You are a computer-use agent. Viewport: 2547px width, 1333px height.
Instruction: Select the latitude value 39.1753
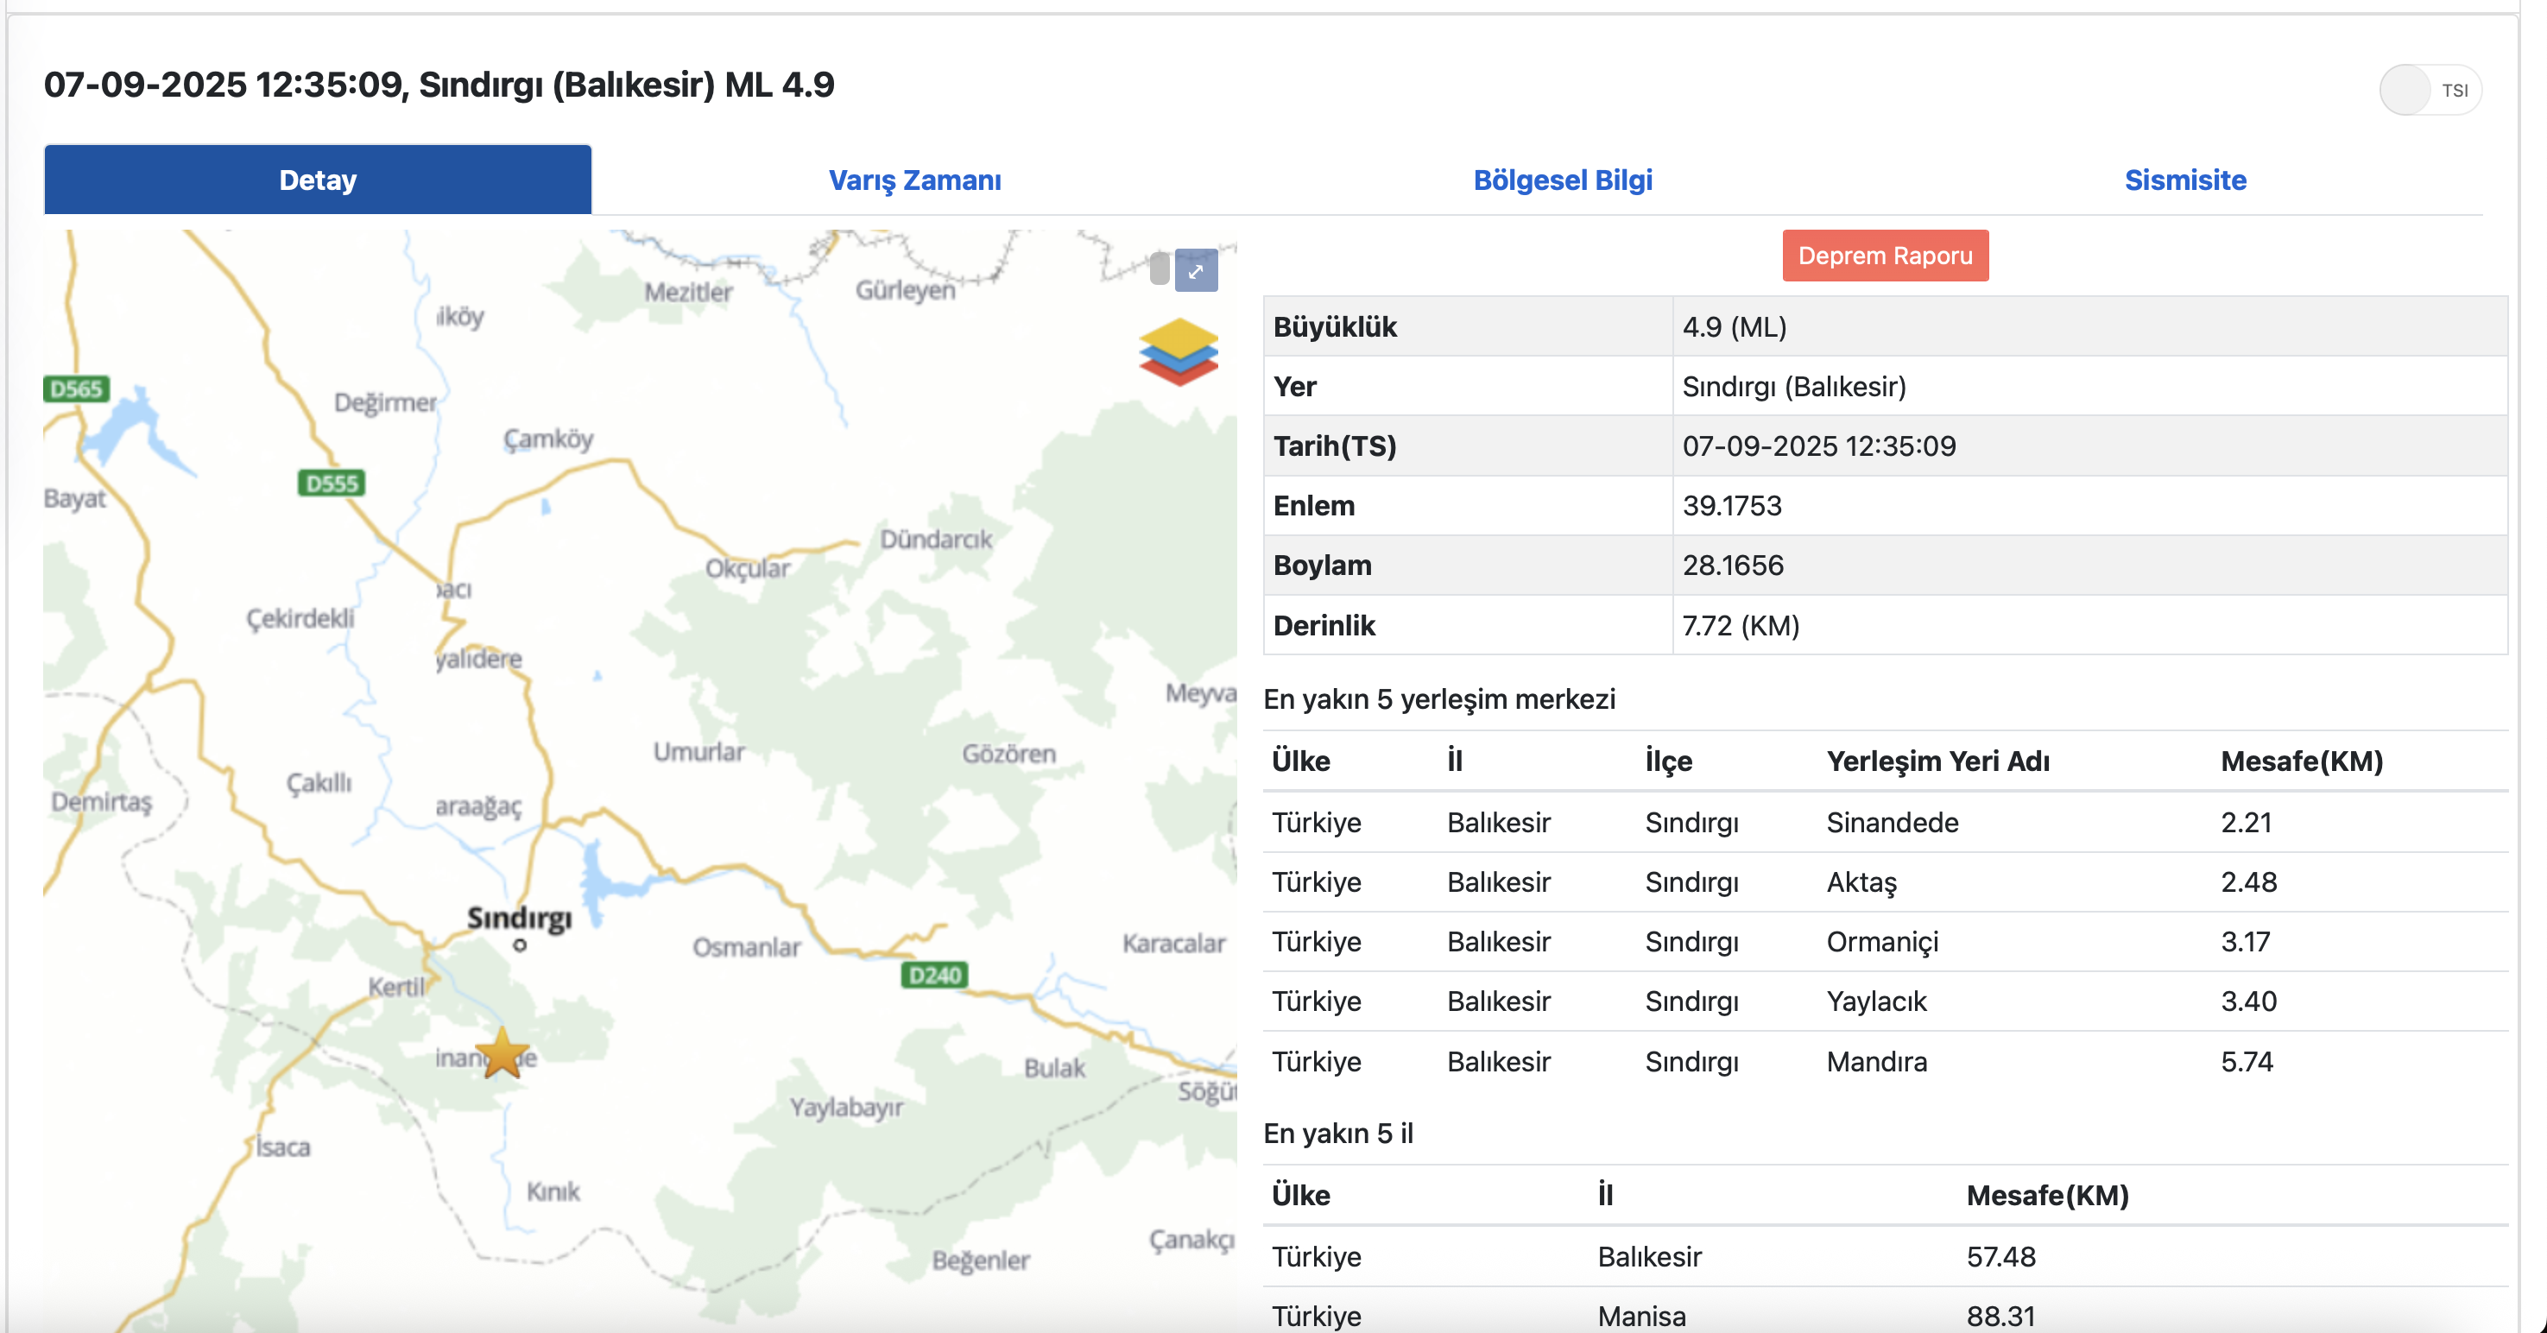click(1731, 505)
